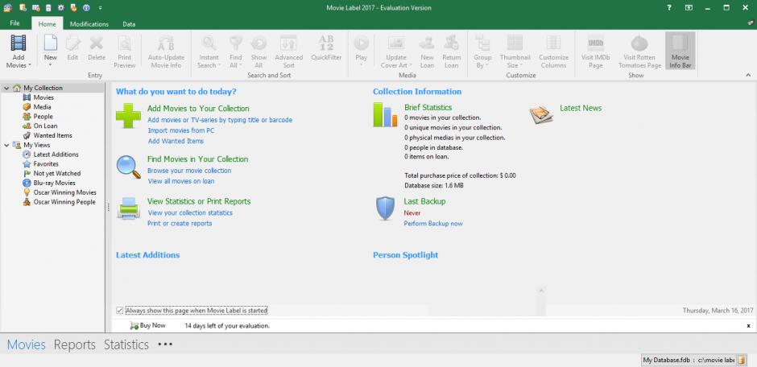Click Auto-Update Movie Info icon
The image size is (757, 367).
pyautogui.click(x=166, y=43)
